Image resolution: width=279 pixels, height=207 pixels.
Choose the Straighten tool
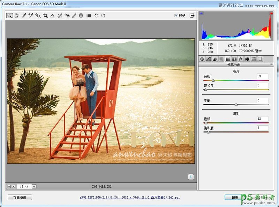(x=52, y=16)
